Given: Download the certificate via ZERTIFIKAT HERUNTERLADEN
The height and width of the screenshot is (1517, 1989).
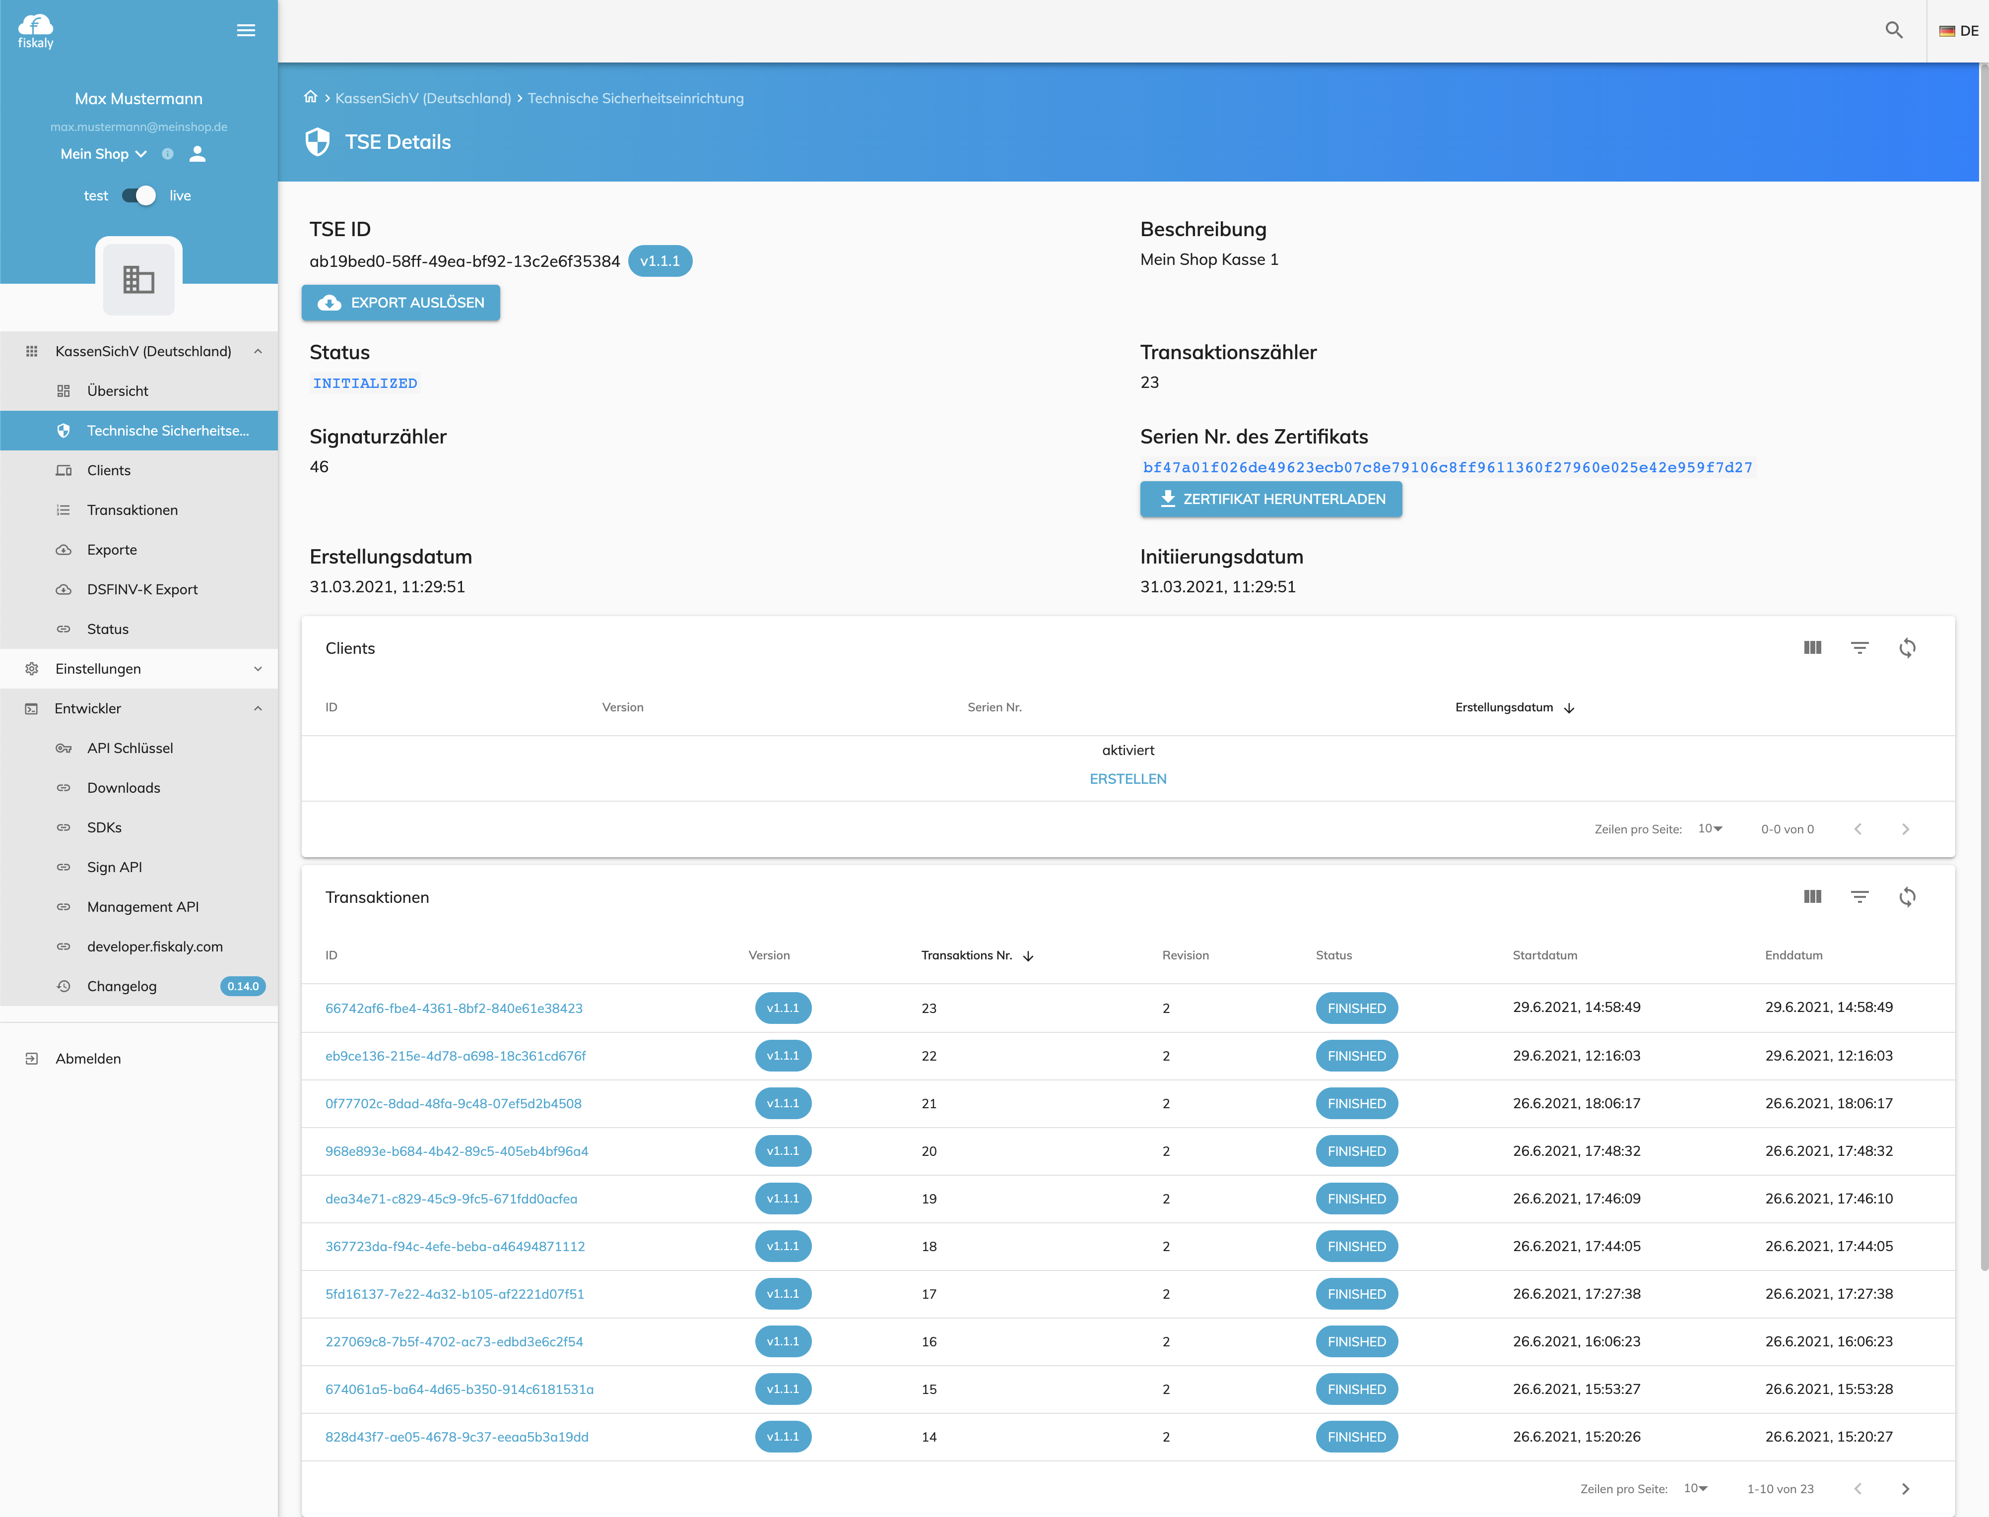Looking at the screenshot, I should [x=1270, y=499].
